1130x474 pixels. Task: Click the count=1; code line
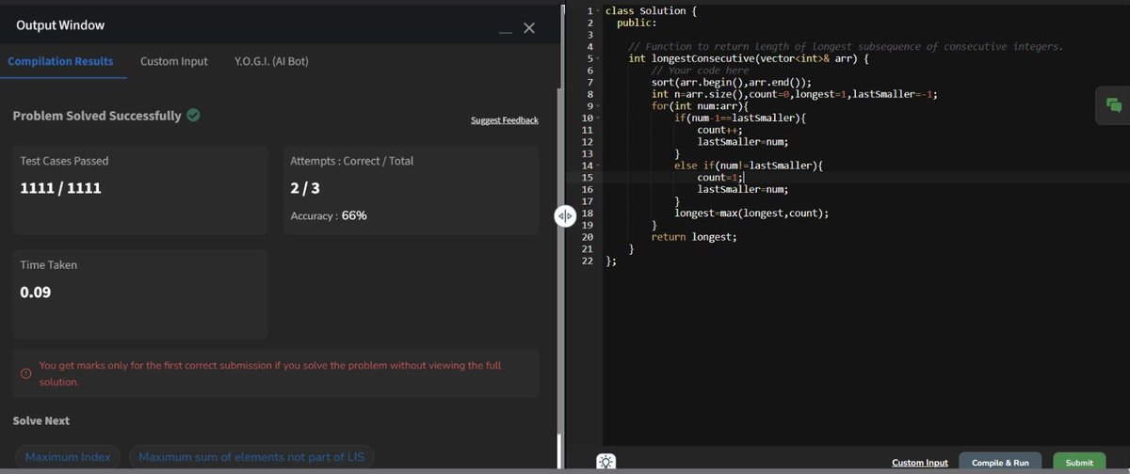pos(720,178)
